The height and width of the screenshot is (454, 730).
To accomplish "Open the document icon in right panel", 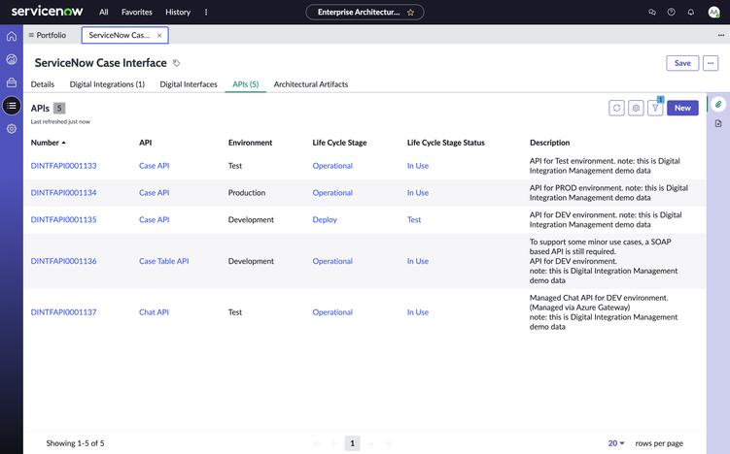I will 718,123.
